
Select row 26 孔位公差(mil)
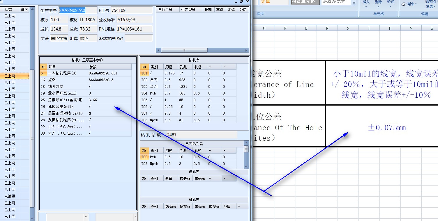click(x=86, y=106)
